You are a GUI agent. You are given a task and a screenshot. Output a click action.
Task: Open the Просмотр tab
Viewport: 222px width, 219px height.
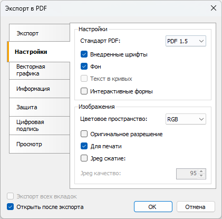[40, 144]
